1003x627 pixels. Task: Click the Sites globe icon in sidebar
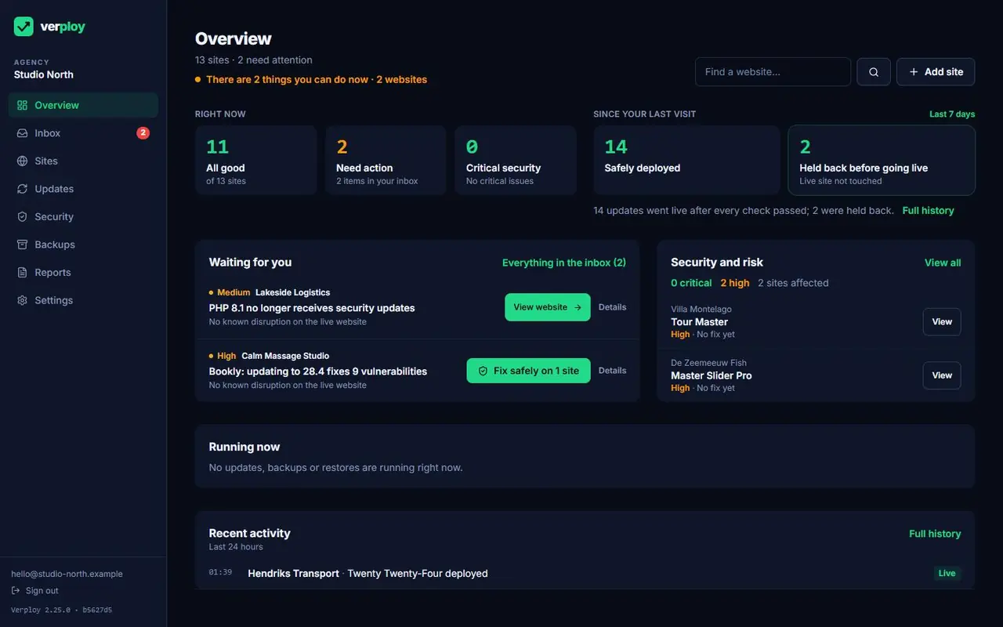[22, 161]
